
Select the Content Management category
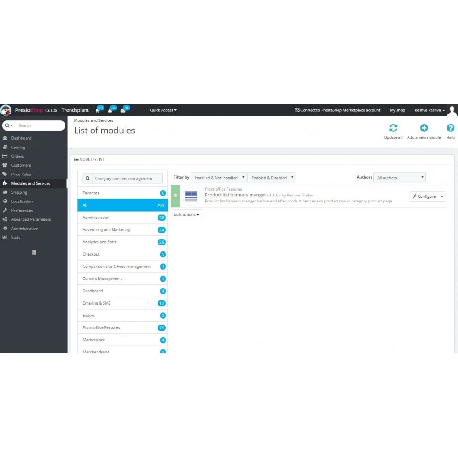pyautogui.click(x=122, y=279)
